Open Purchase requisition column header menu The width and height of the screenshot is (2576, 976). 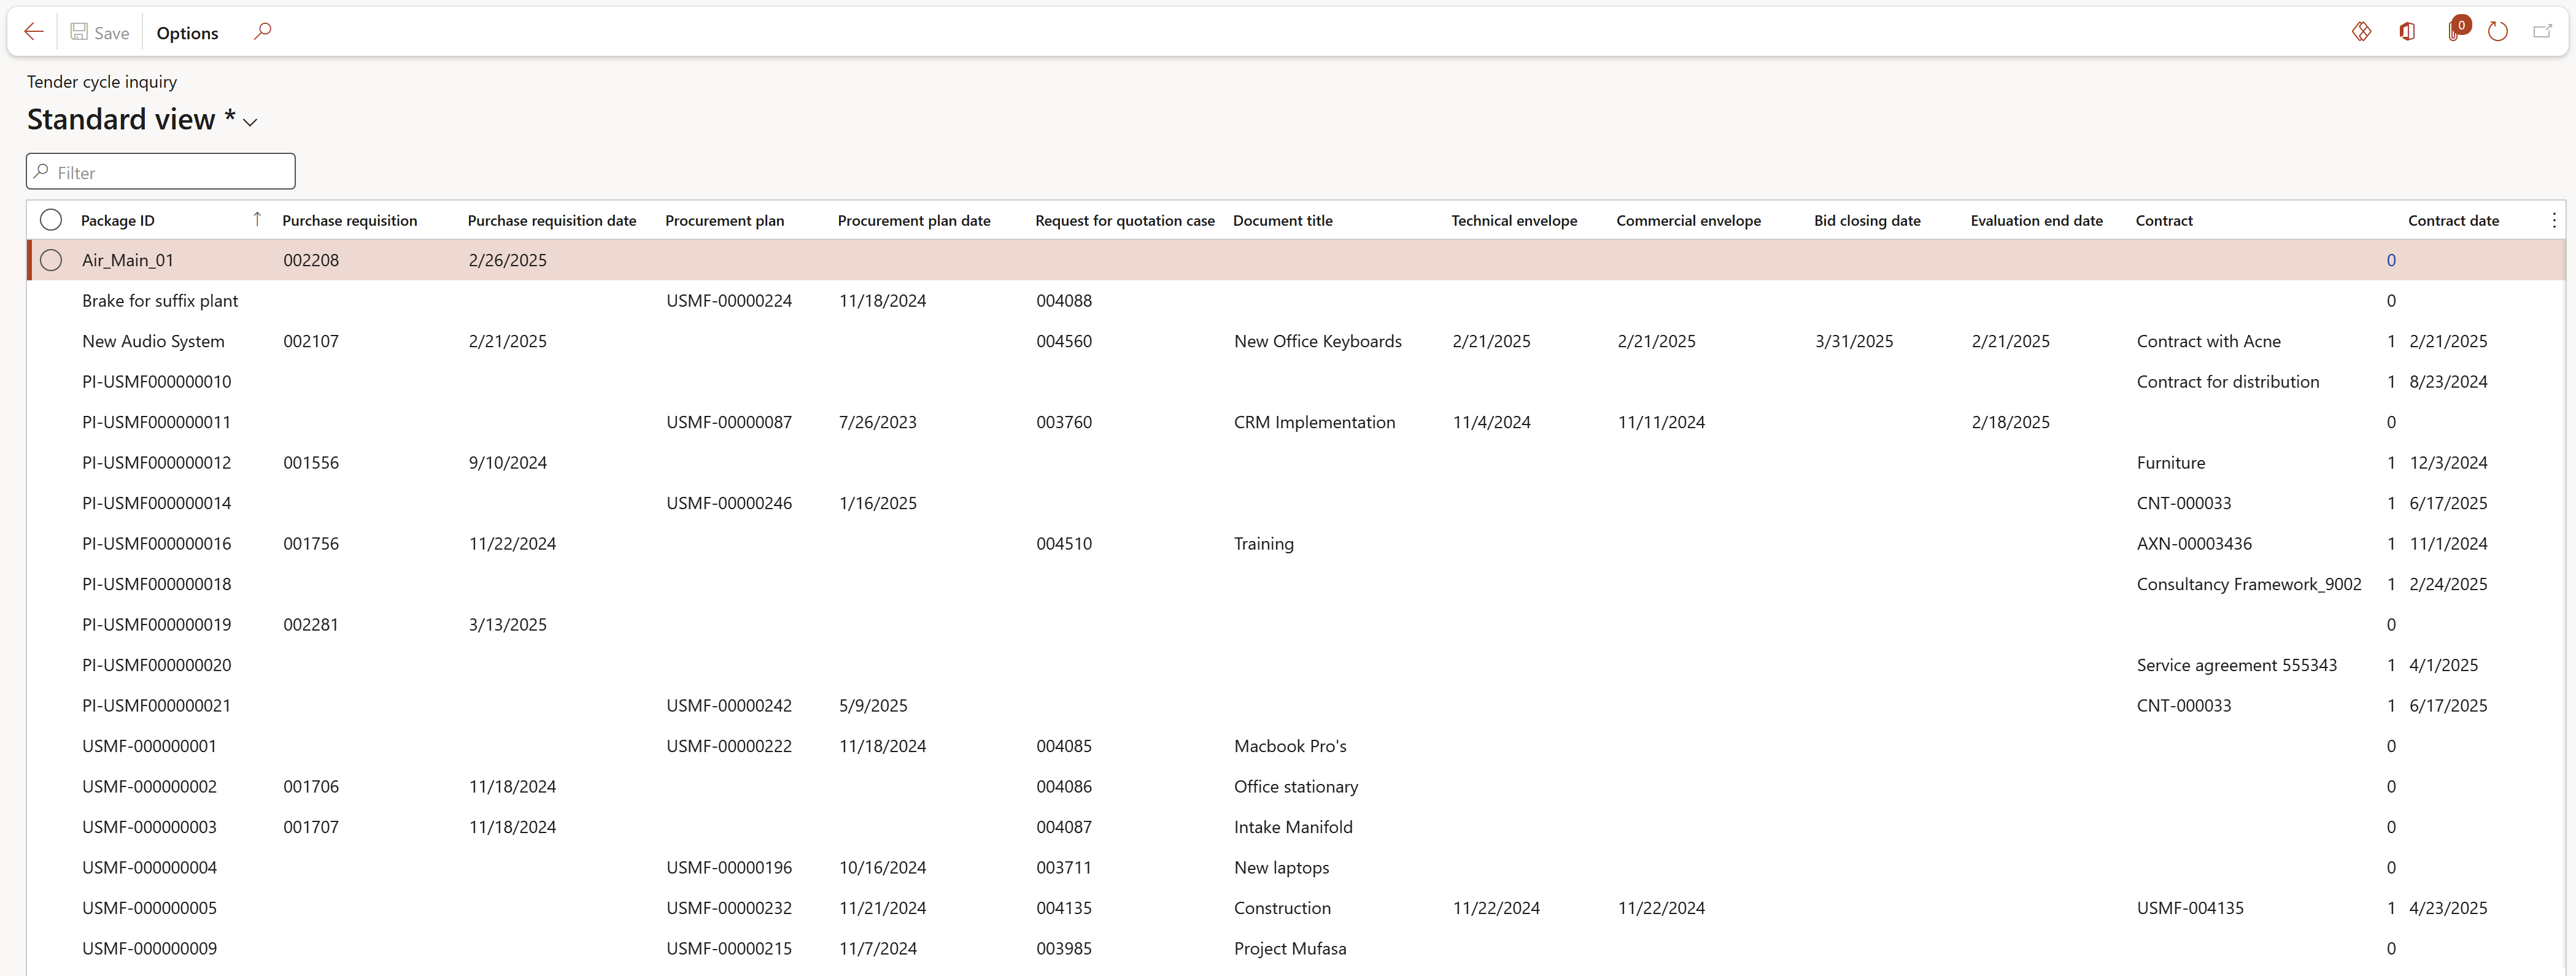pos(349,221)
